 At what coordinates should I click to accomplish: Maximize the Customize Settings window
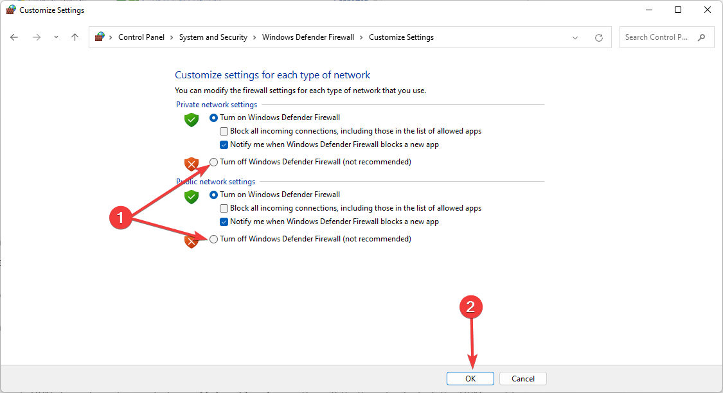click(x=678, y=10)
